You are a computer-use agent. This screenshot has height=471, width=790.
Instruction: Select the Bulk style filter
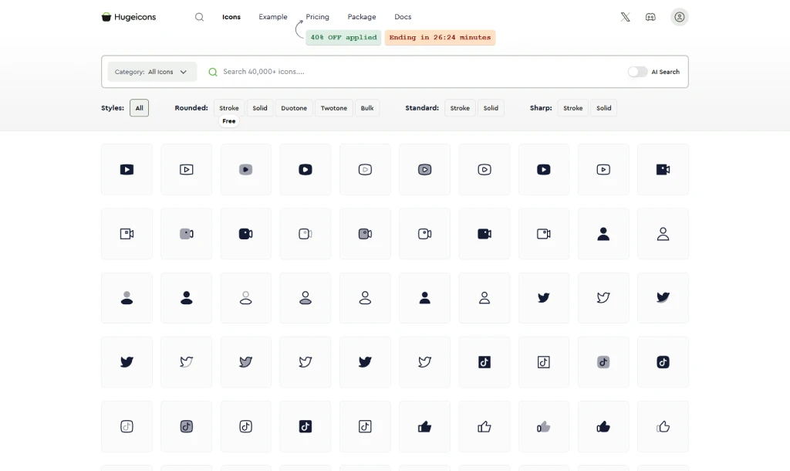coord(367,108)
